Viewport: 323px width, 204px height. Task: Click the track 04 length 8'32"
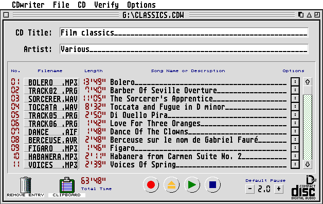[x=95, y=107]
